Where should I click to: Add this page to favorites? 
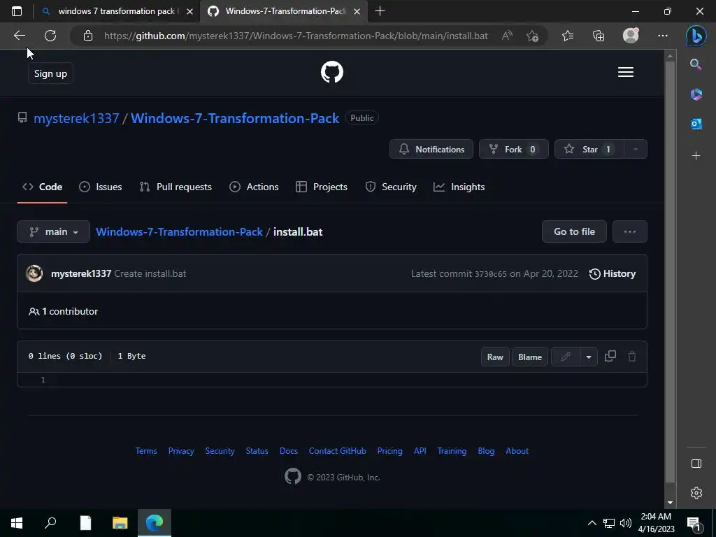532,36
